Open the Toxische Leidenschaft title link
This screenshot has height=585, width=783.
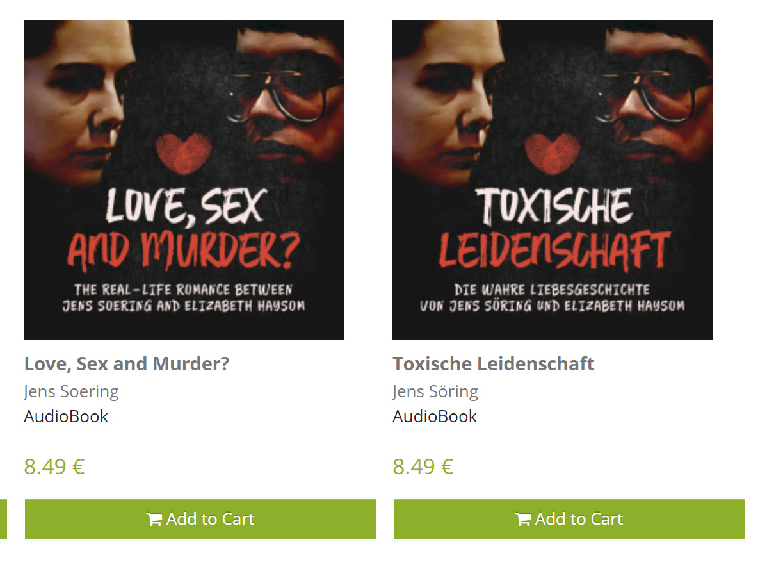coord(494,364)
